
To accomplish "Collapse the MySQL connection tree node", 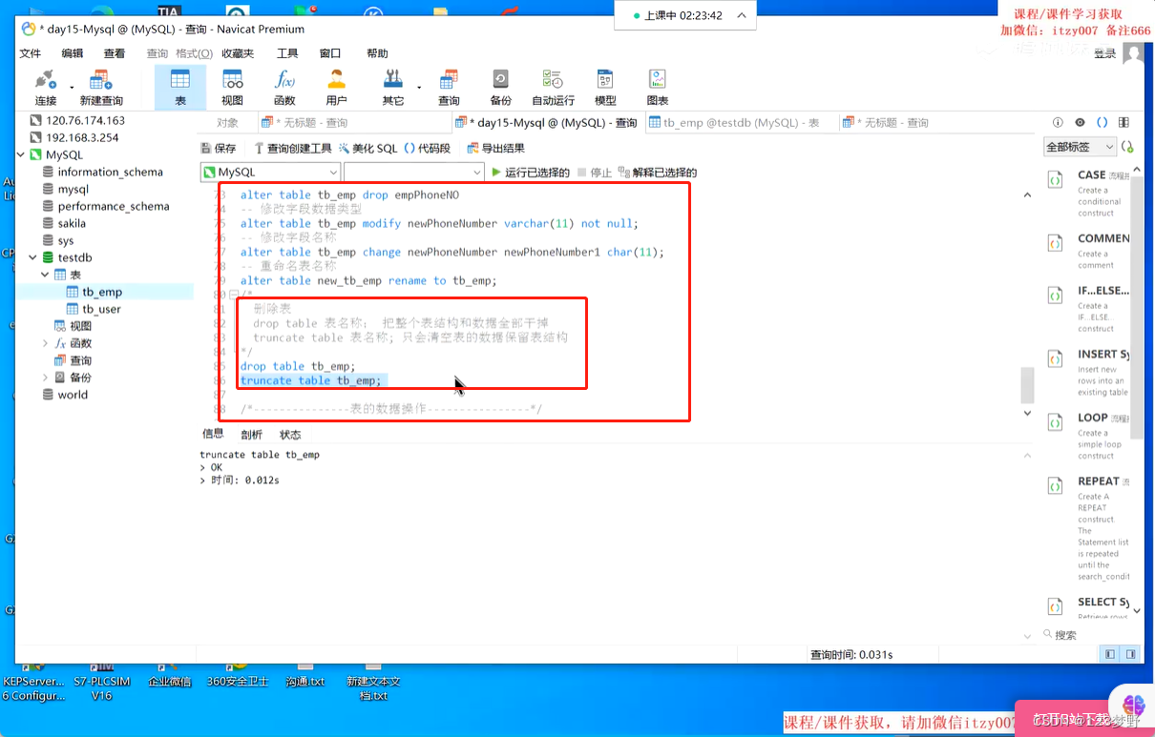I will [21, 154].
